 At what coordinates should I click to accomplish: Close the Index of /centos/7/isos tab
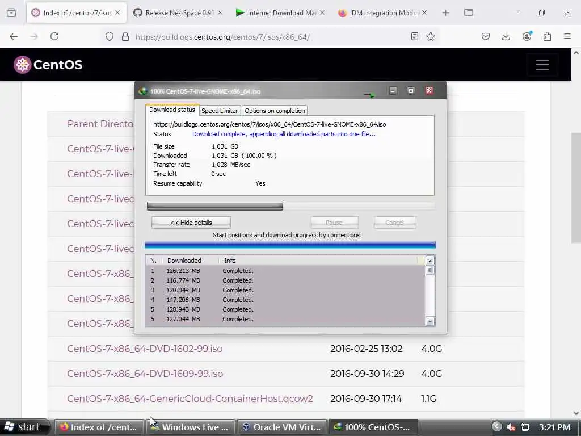coord(117,12)
